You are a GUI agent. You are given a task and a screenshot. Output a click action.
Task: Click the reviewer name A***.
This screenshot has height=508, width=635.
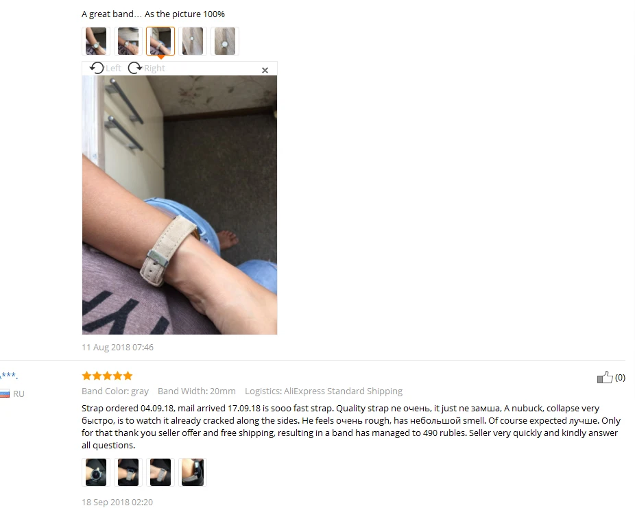pyautogui.click(x=8, y=376)
